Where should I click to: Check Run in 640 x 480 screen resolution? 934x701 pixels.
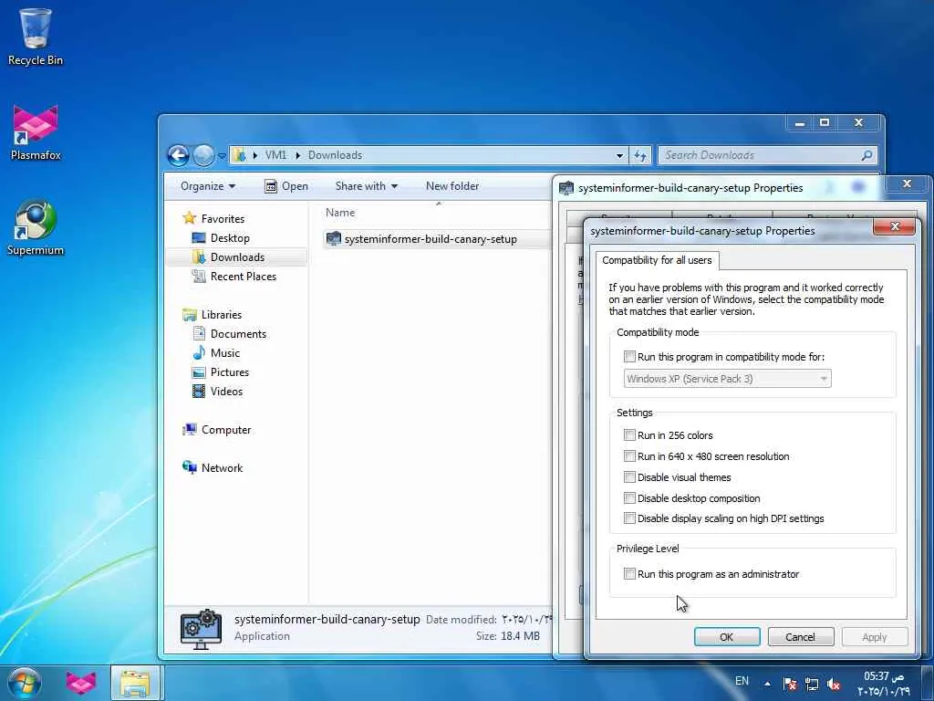click(629, 456)
